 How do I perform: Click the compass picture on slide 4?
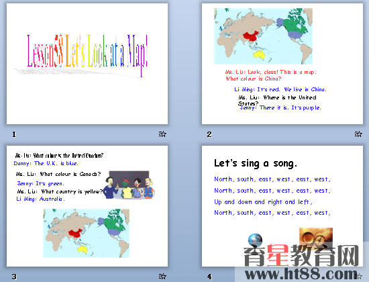(x=316, y=237)
